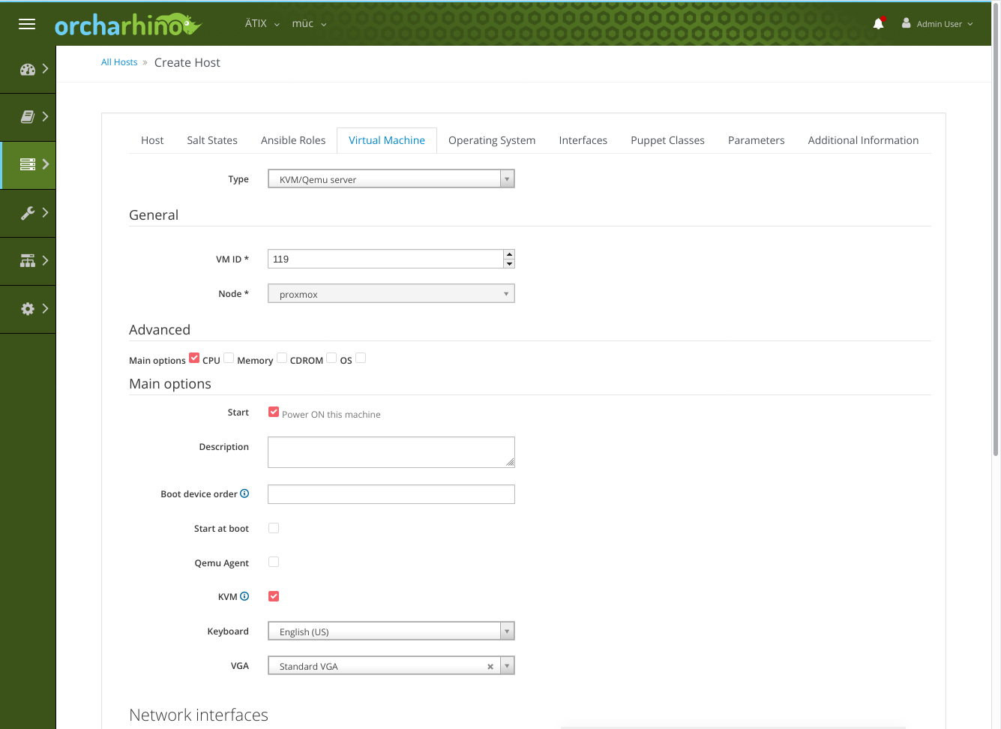Enable the Memory advanced checkbox

282,358
